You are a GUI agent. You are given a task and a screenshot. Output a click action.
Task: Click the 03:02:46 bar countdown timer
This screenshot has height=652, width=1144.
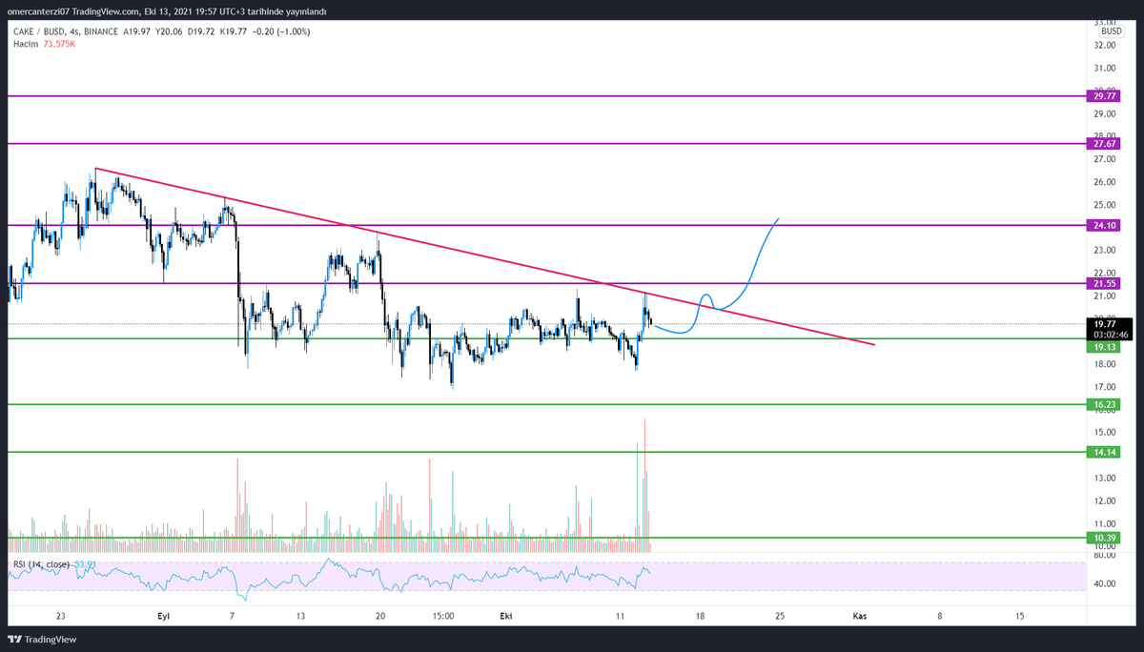click(x=1109, y=336)
